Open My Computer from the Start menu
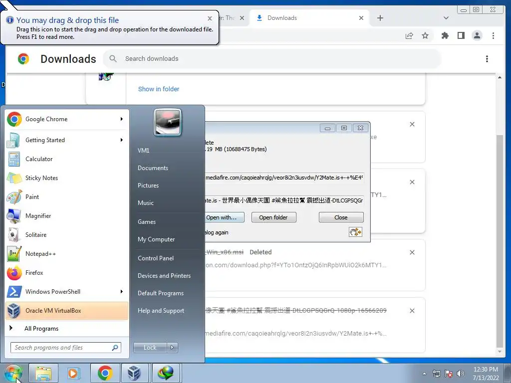Screen dimensions: 511x383 point(156,239)
